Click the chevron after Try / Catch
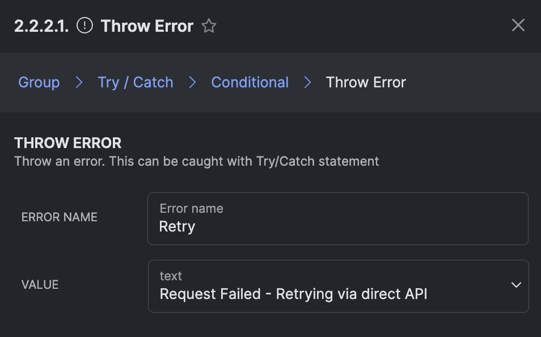Viewport: 541px width, 337px height. (x=192, y=82)
